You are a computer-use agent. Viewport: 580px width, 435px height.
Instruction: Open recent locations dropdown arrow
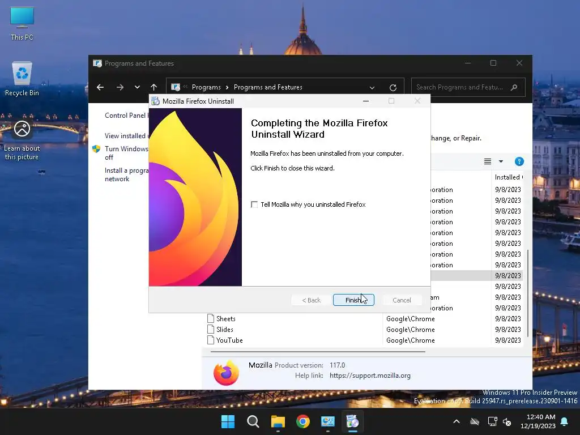[x=137, y=87]
